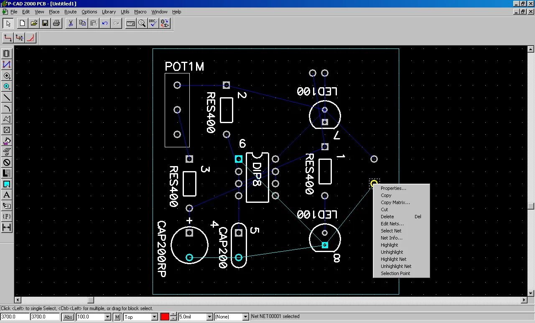
Task: Select the Place Text tool
Action: tap(7, 195)
